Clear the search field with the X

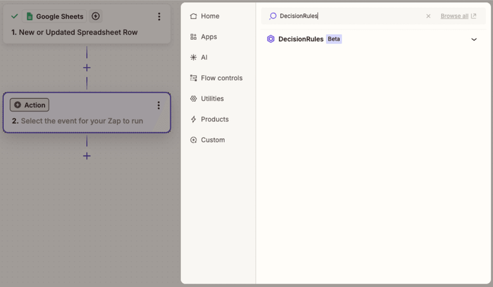pos(429,16)
